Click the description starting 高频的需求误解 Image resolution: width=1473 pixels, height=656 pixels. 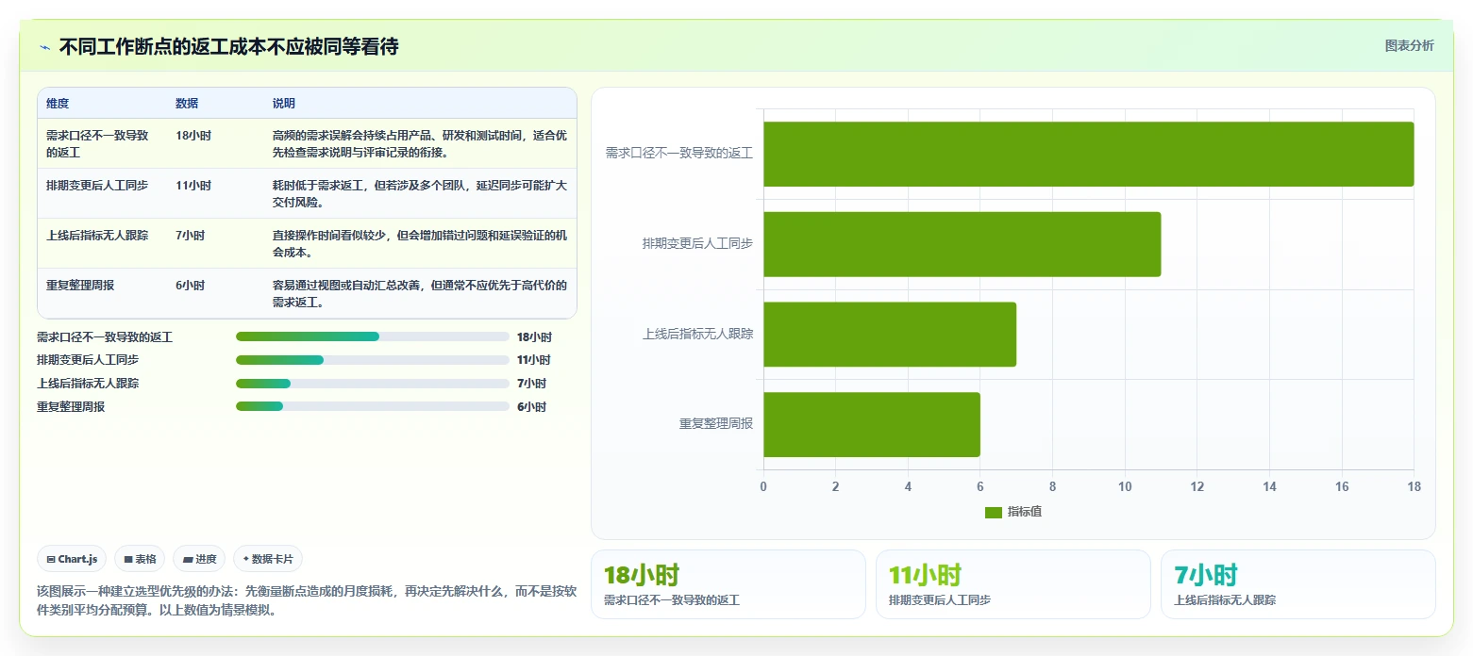point(420,144)
